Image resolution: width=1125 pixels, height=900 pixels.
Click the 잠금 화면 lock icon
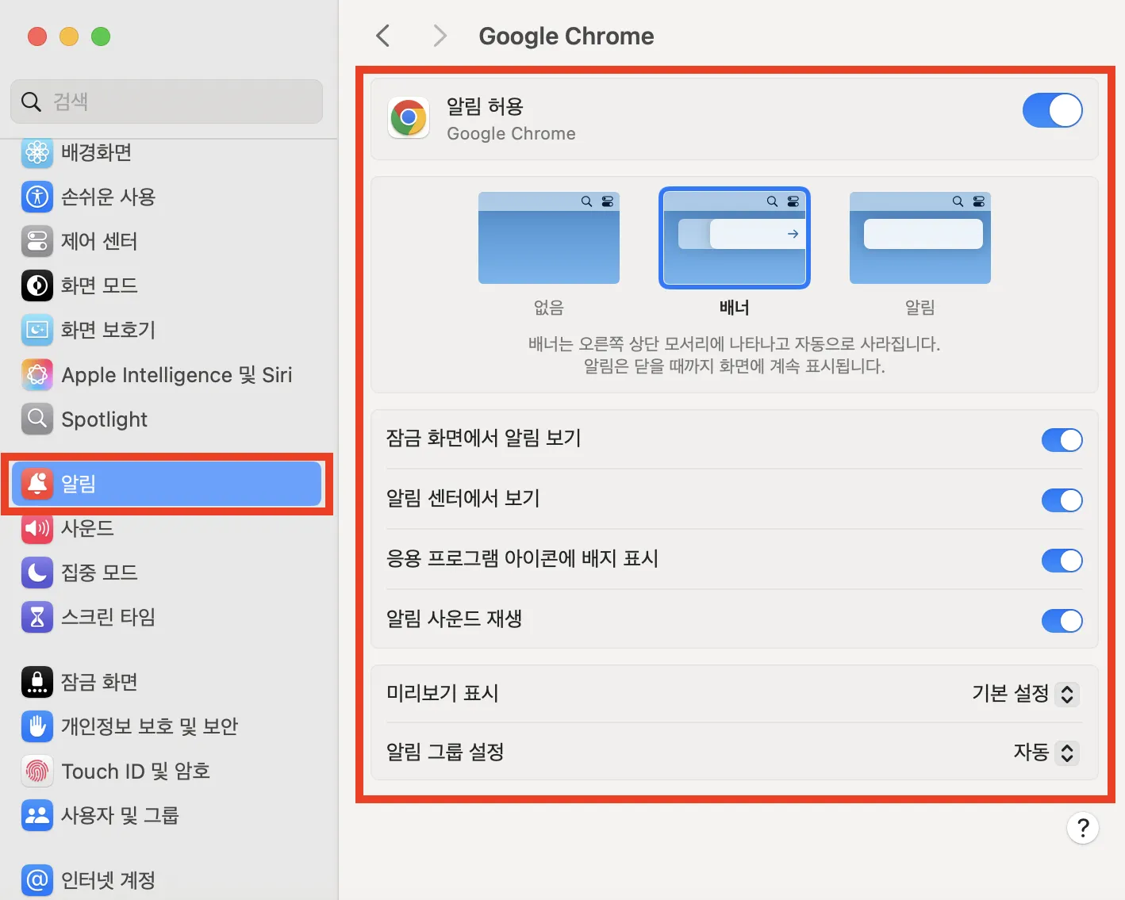tap(37, 682)
